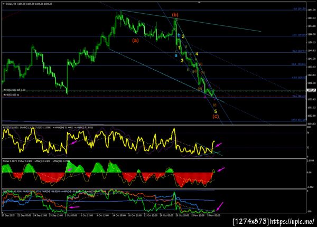Click the -2.402 scale value of Fisher subwindow
The height and width of the screenshot is (227, 317).
(310, 187)
